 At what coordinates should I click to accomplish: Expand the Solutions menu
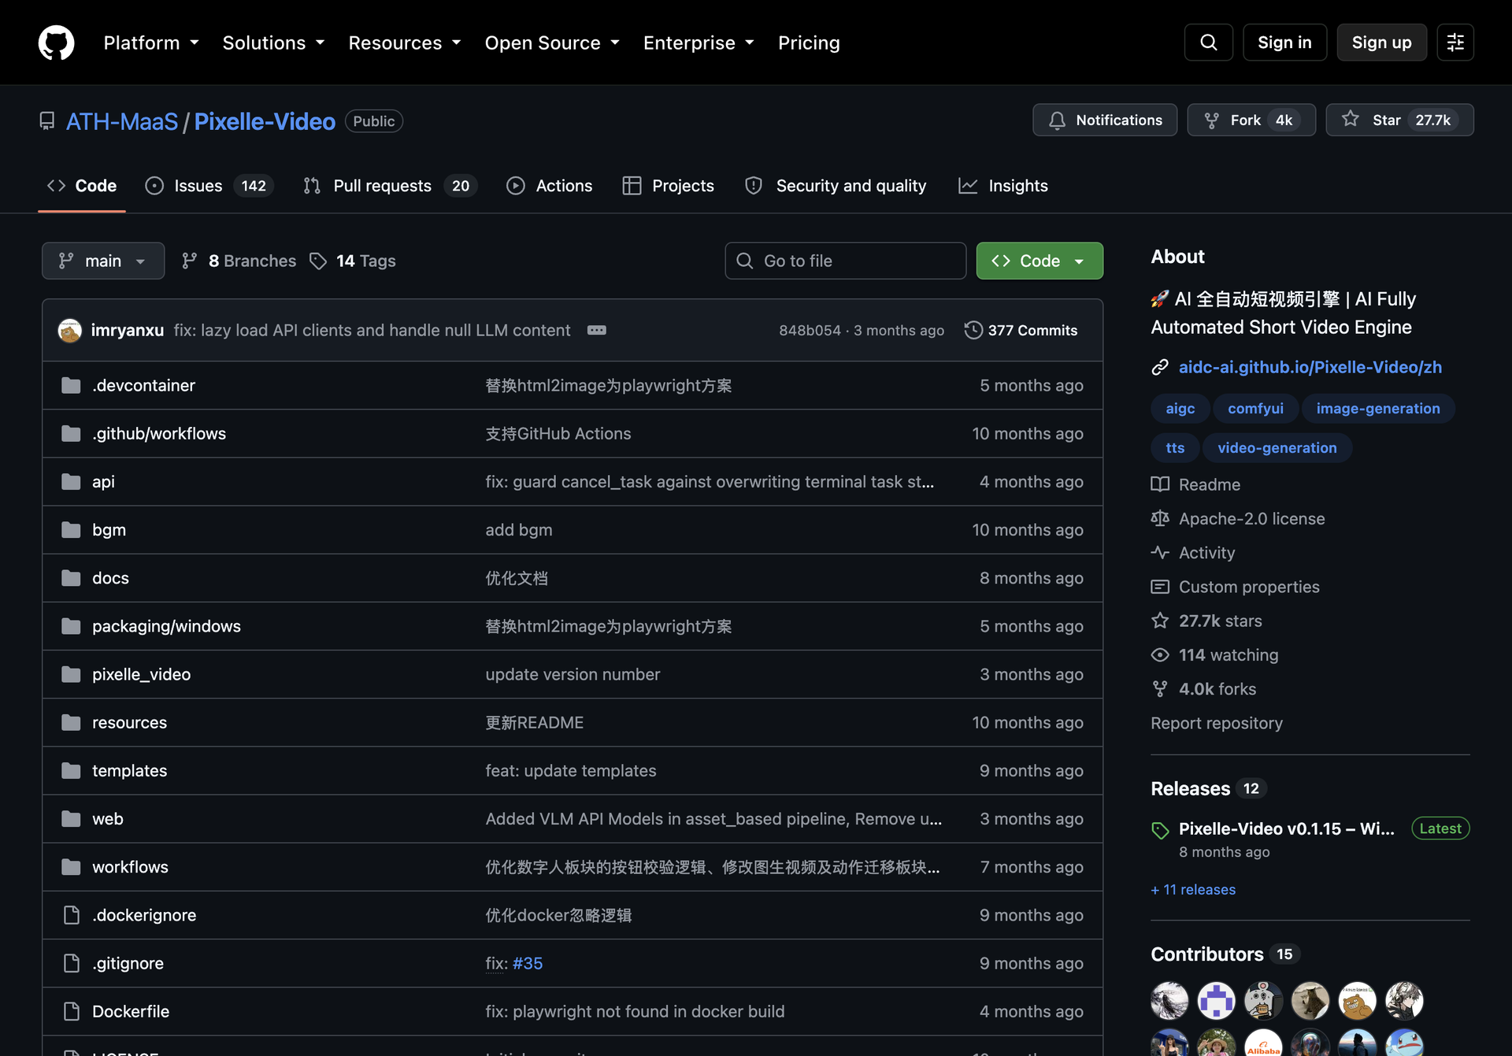click(273, 43)
